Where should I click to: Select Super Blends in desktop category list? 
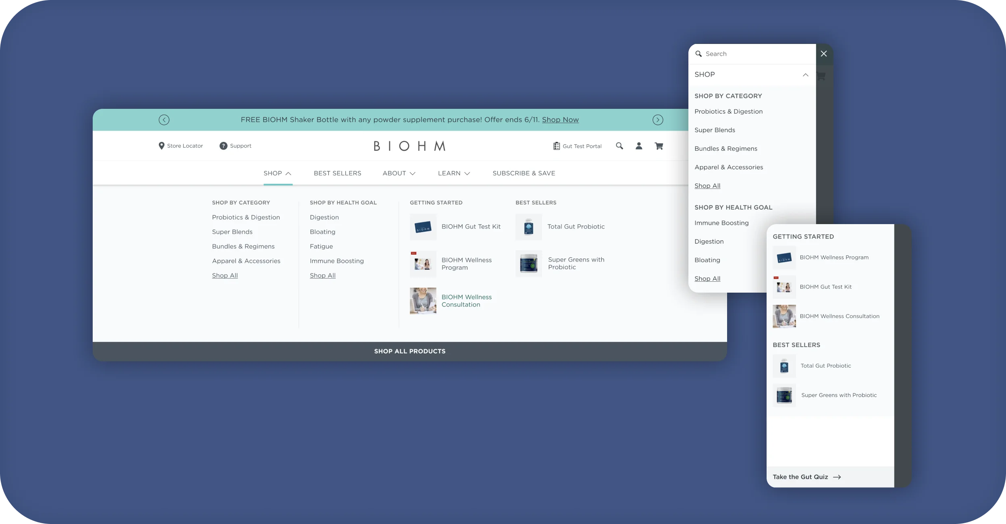(232, 232)
